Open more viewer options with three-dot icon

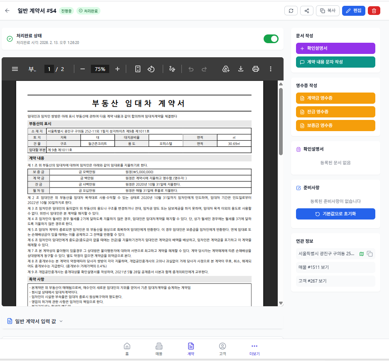coord(270,69)
